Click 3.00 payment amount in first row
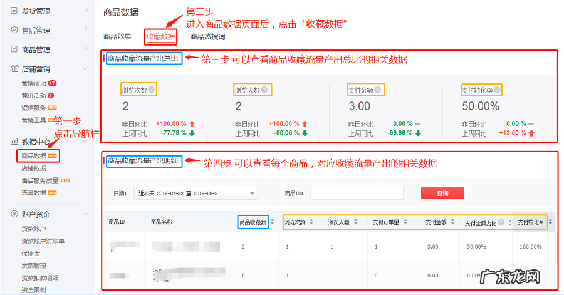This screenshot has width=564, height=295. (432, 247)
